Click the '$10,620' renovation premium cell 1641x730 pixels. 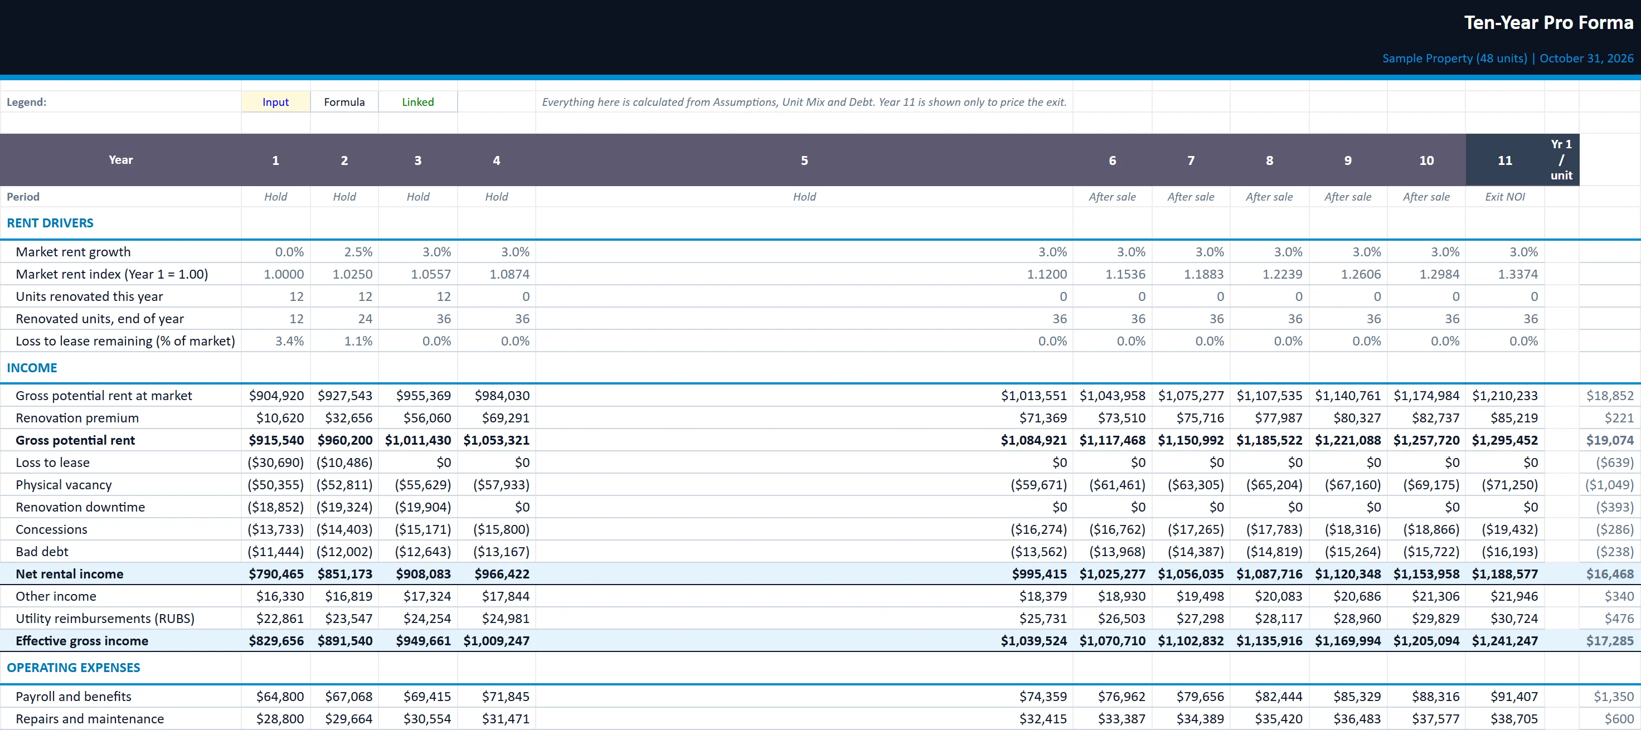tap(275, 418)
